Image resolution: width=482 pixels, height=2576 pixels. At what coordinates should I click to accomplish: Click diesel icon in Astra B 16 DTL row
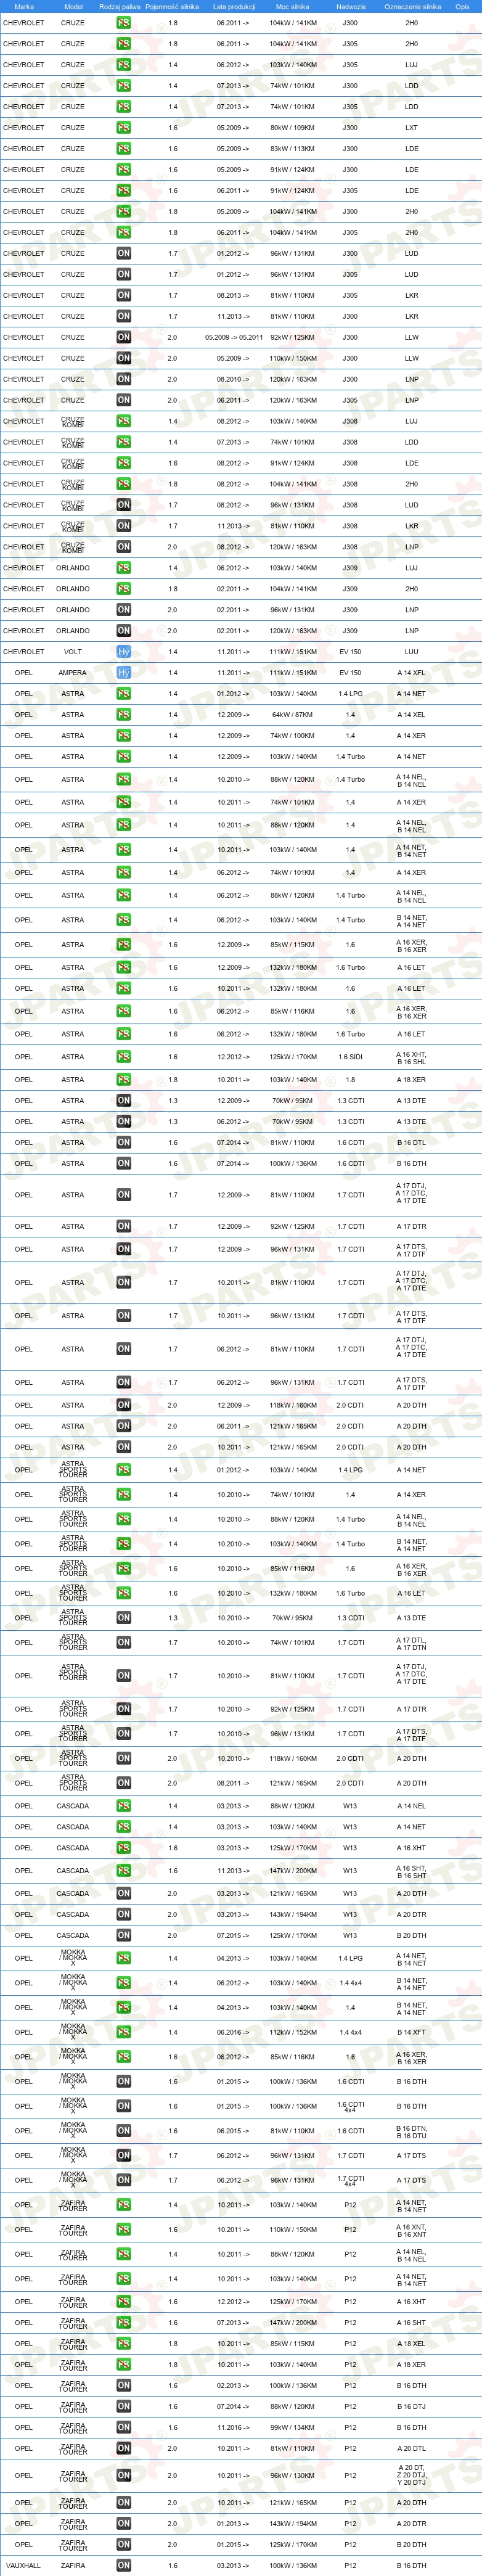123,1142
